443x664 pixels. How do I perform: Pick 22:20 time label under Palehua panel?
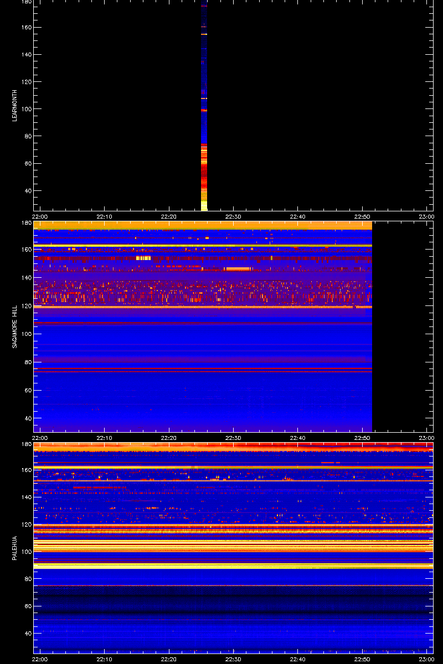(169, 659)
